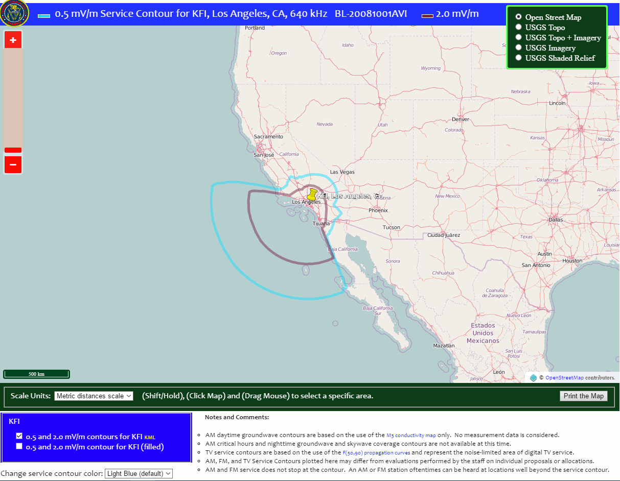The width and height of the screenshot is (620, 481).
Task: Open the service contour color dropdown
Action: click(139, 473)
